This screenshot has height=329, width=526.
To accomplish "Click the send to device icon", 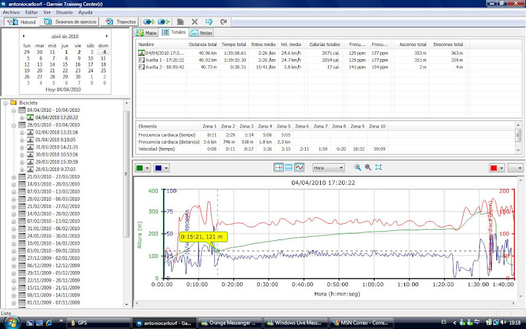I will pos(149,22).
